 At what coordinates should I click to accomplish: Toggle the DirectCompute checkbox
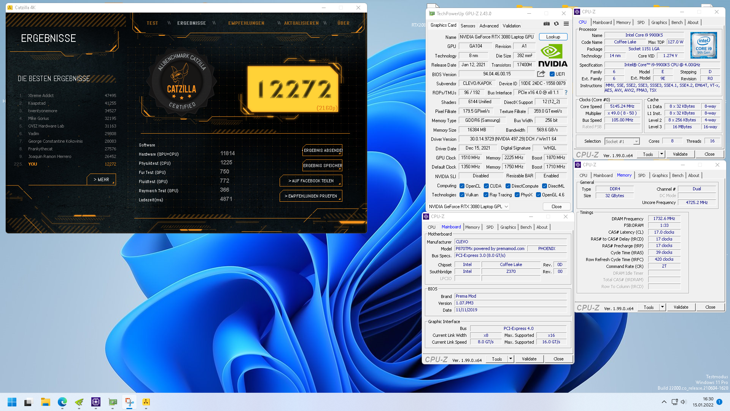508,186
